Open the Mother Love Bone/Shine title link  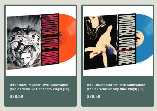coord(116,87)
